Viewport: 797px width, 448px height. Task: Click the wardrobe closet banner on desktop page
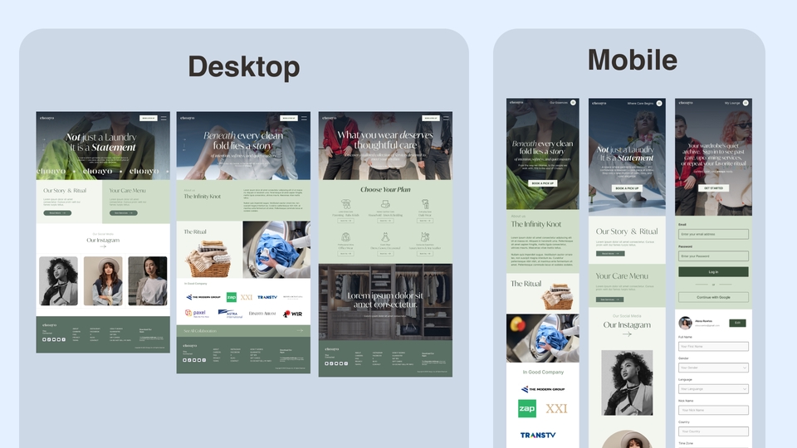pos(385,302)
